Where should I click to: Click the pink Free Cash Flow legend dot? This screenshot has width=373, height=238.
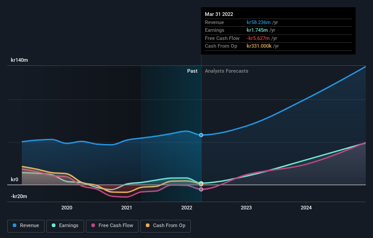click(x=93, y=225)
